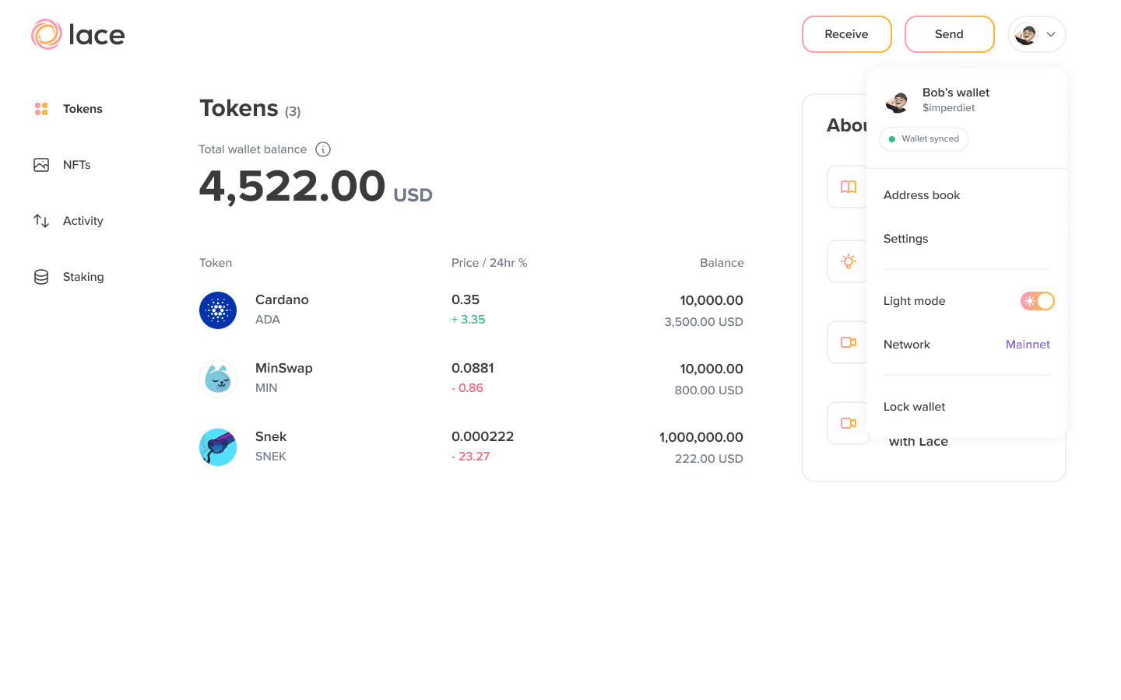Image resolution: width=1121 pixels, height=700 pixels.
Task: Collapse the profile avatar dropdown chevron
Action: [x=1051, y=34]
